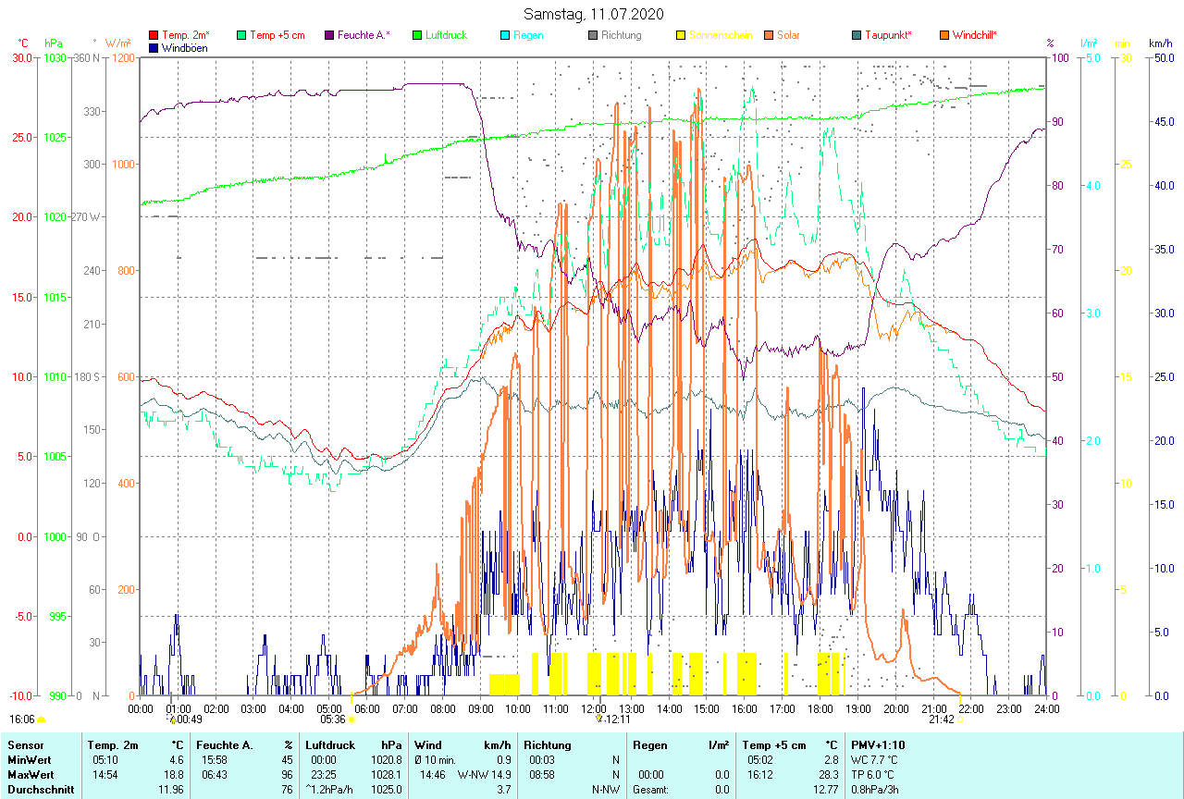Click the ground max temperature 28.3
The image size is (1184, 799).
pos(828,775)
